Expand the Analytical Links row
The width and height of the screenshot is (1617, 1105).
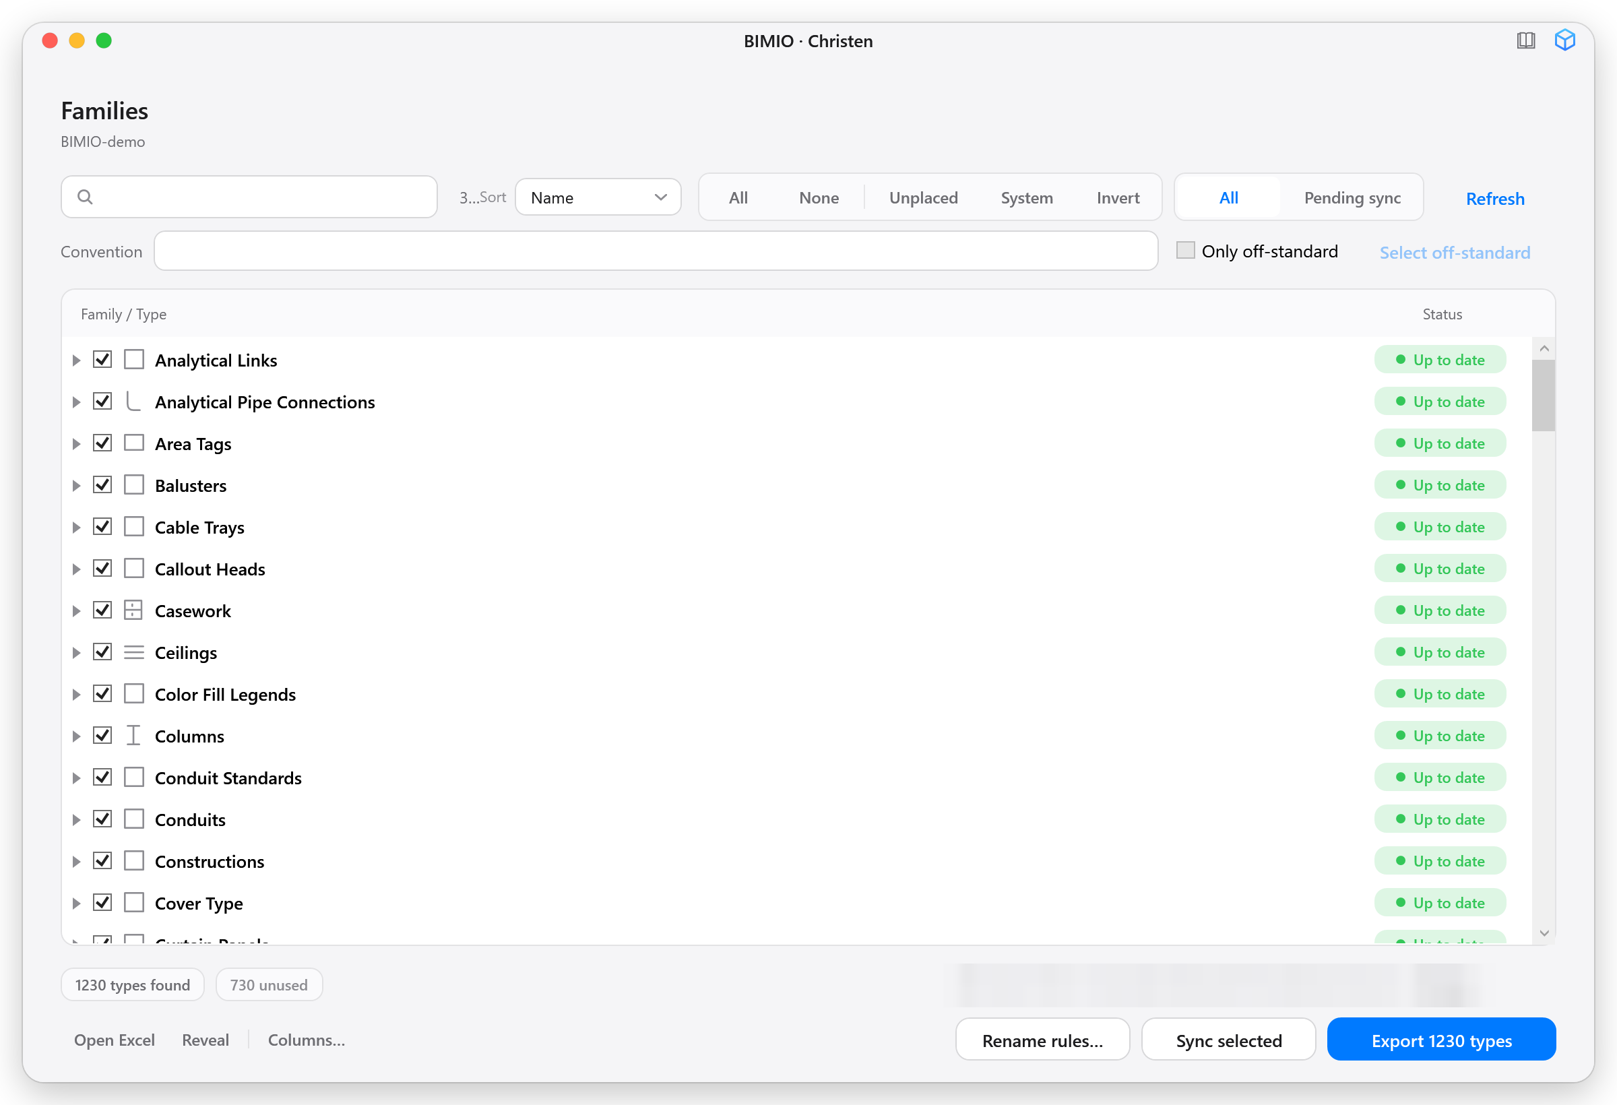(77, 360)
